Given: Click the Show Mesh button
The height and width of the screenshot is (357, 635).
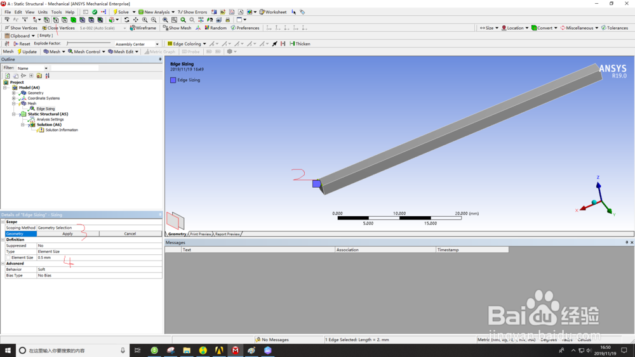Looking at the screenshot, I should pyautogui.click(x=177, y=28).
